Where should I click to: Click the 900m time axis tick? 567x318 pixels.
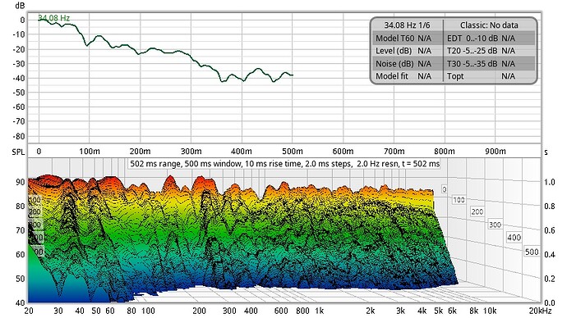[x=495, y=152]
